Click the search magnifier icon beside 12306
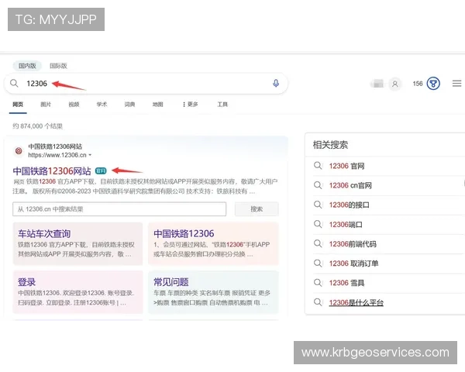The width and height of the screenshot is (465, 372). [x=14, y=84]
